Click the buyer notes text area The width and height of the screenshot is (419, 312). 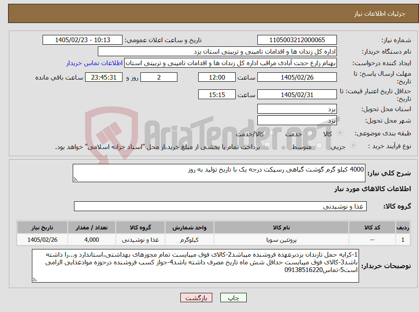[195, 266]
